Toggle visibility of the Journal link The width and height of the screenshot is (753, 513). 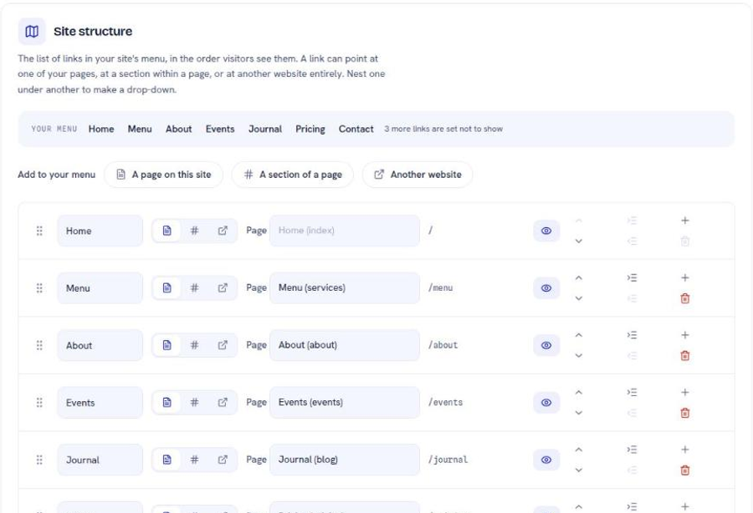(x=546, y=460)
